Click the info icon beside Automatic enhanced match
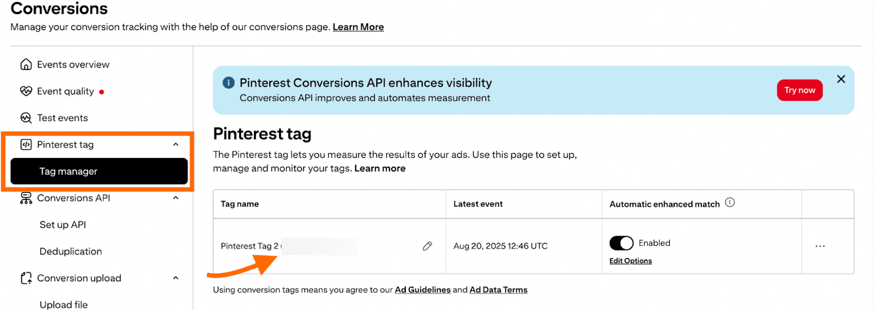 tap(730, 203)
